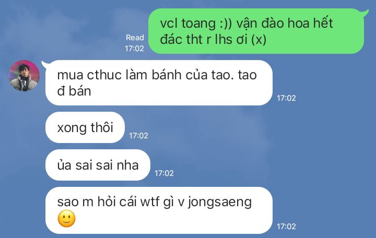376x238 pixels.
Task: Click the timestamp beside the jongsaeng message
Action: pyautogui.click(x=286, y=227)
